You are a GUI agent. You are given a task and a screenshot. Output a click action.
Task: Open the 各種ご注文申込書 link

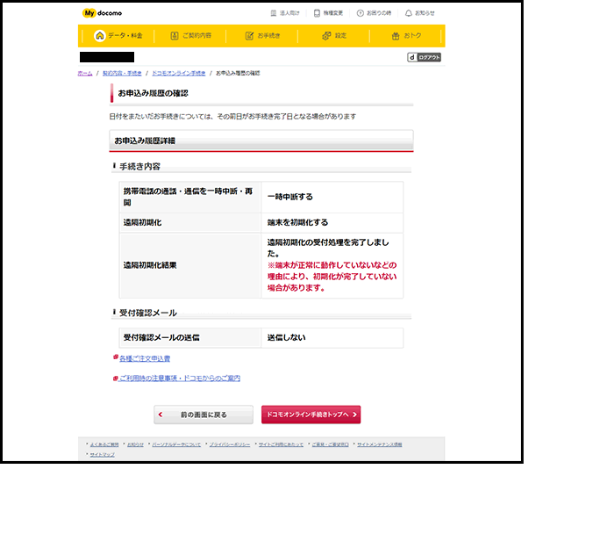tap(145, 358)
